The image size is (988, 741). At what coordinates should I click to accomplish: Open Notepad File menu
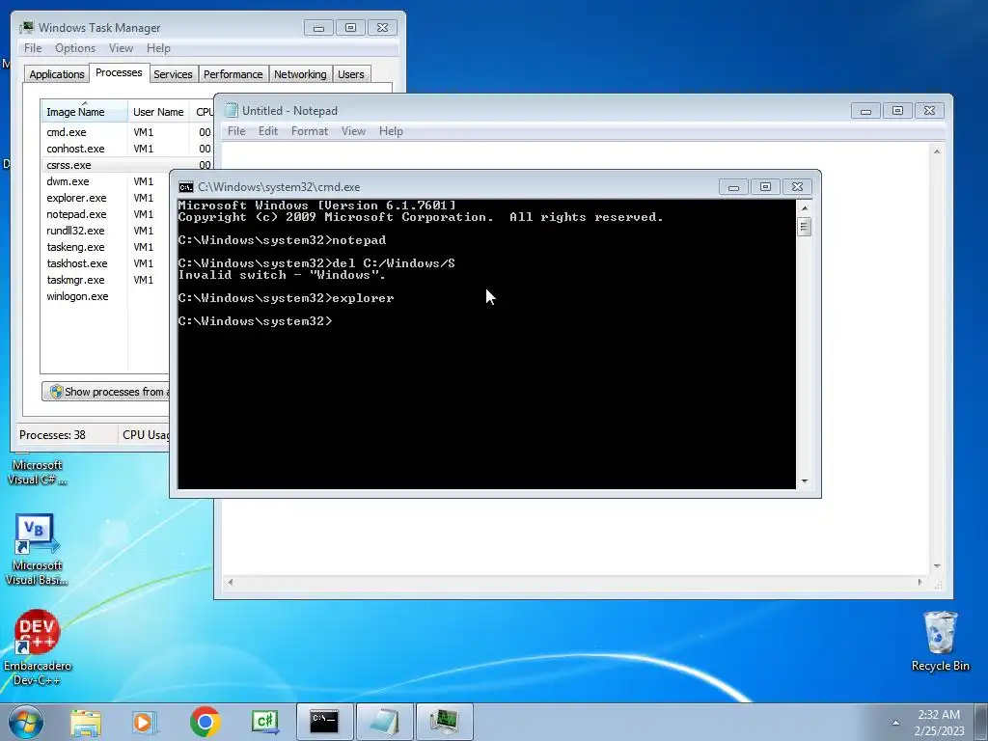pyautogui.click(x=236, y=131)
